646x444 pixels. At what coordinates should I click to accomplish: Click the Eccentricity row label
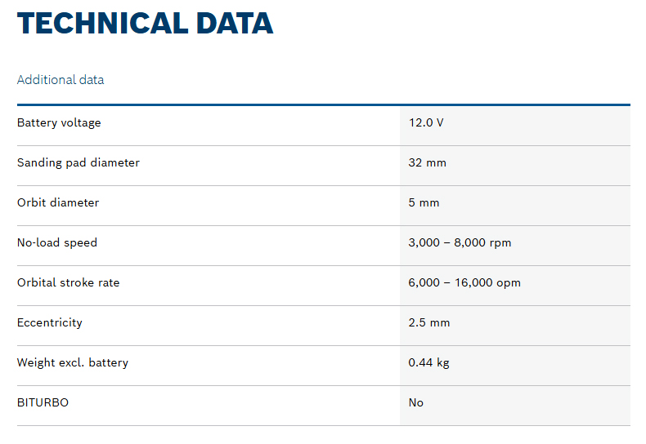[x=50, y=323]
